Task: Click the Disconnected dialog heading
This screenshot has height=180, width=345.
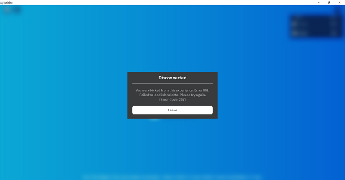Action: (173, 78)
